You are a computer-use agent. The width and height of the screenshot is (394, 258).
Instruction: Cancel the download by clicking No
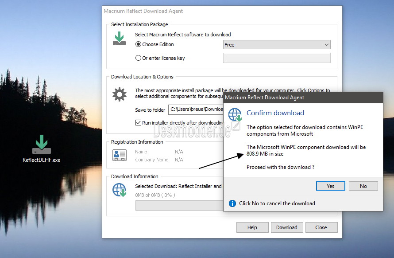point(363,186)
